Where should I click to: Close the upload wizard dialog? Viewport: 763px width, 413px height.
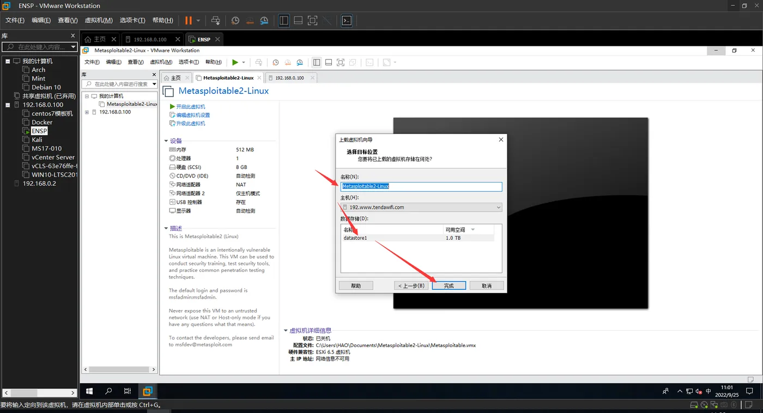pyautogui.click(x=501, y=140)
